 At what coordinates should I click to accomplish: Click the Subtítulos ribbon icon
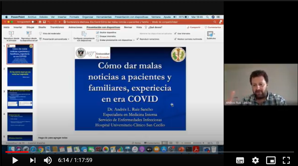coord(210,34)
